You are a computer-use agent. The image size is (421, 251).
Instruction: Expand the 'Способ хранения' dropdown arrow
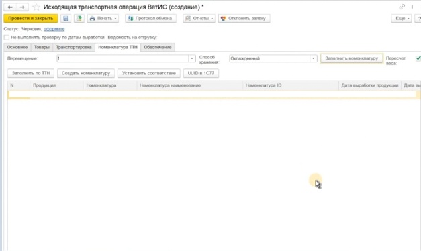pyautogui.click(x=314, y=58)
